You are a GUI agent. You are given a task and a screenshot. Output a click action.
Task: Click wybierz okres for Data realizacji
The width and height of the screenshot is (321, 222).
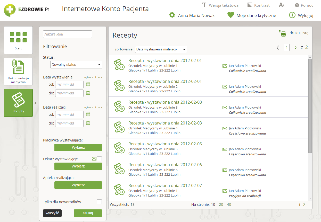(x=93, y=107)
